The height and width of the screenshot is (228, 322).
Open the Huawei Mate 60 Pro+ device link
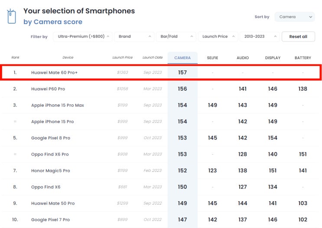(54, 73)
